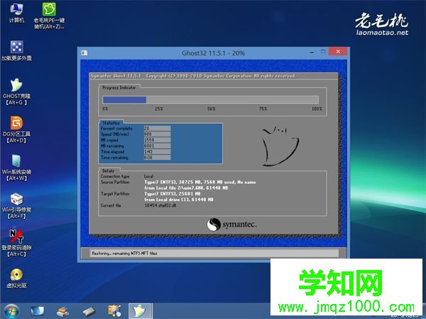426x319 pixels.
Task: Click the Ghost mascot drawing
Action: pyautogui.click(x=280, y=146)
